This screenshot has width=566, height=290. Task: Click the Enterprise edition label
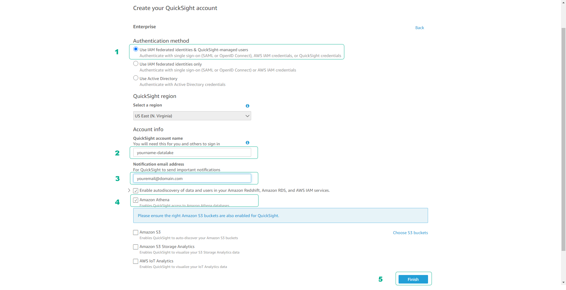144,27
